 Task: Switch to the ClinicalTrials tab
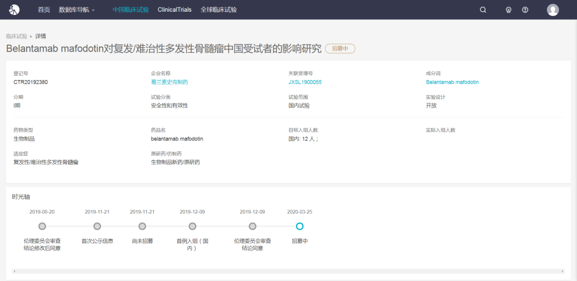(174, 10)
